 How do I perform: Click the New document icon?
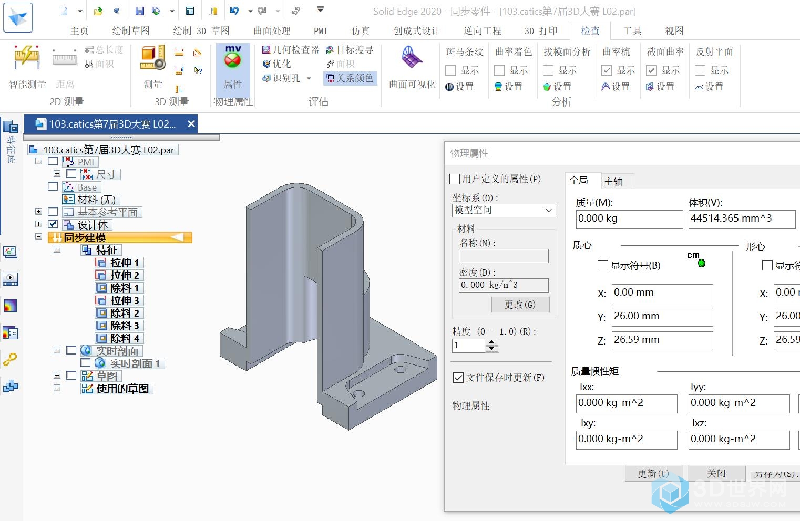click(64, 11)
